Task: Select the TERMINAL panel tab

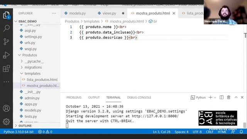Action: click(113, 98)
